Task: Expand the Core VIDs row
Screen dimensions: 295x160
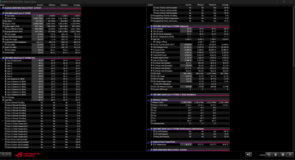Action: (x=3, y=16)
